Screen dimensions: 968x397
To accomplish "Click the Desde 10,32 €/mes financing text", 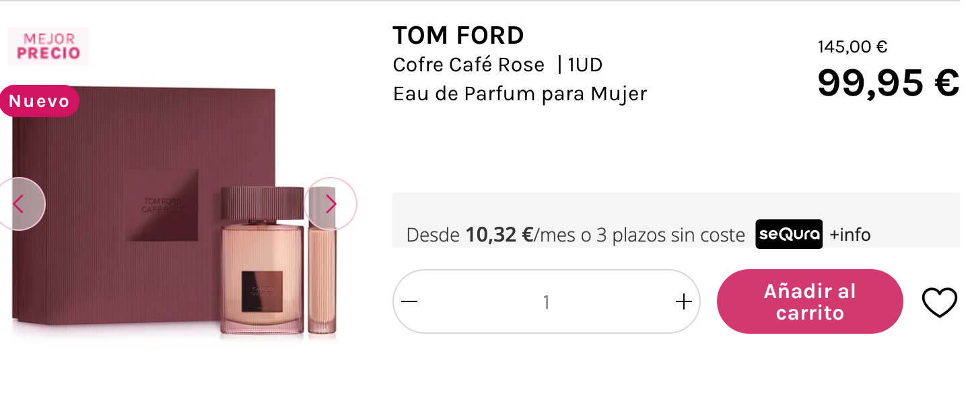I will tap(575, 235).
